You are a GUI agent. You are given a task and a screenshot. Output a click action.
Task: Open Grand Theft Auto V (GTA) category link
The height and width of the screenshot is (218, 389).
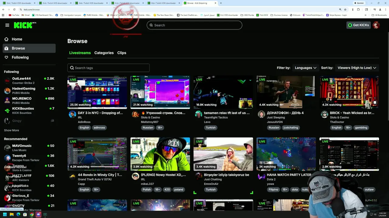coord(95,179)
